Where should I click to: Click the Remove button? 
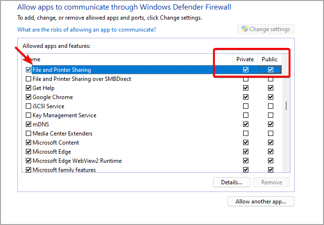click(x=271, y=182)
